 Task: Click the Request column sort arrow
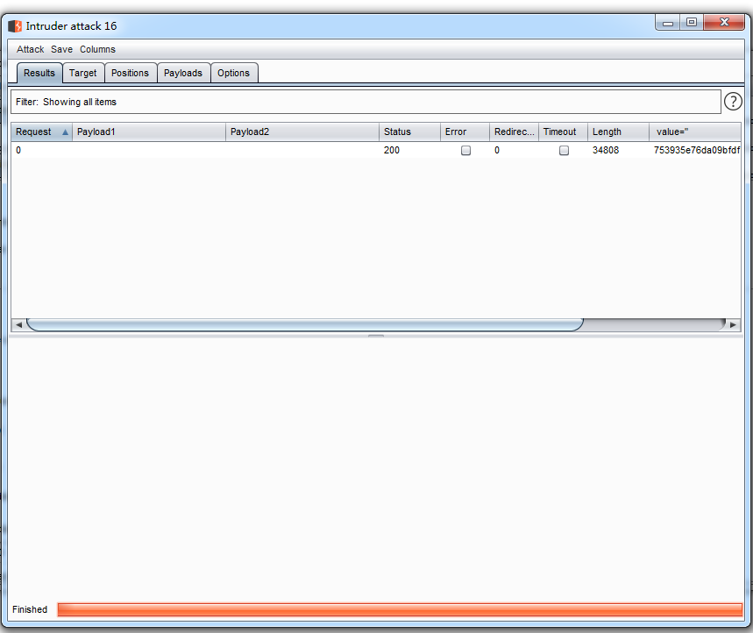point(66,132)
